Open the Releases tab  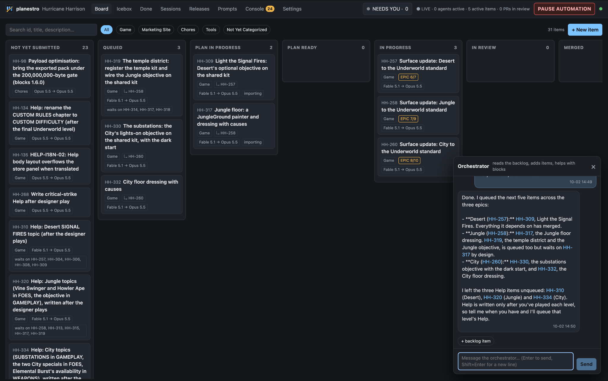pos(199,9)
